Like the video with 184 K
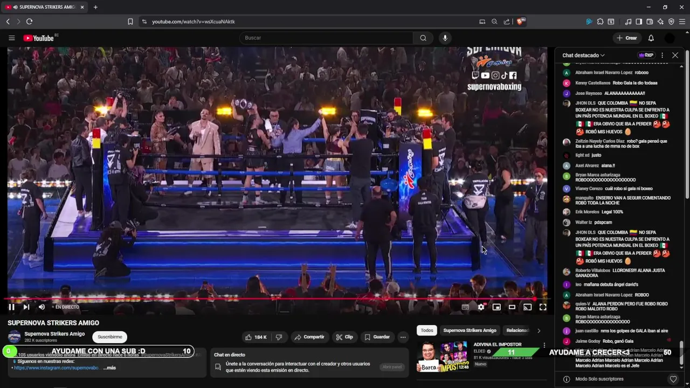Image resolution: width=690 pixels, height=388 pixels. pos(256,337)
